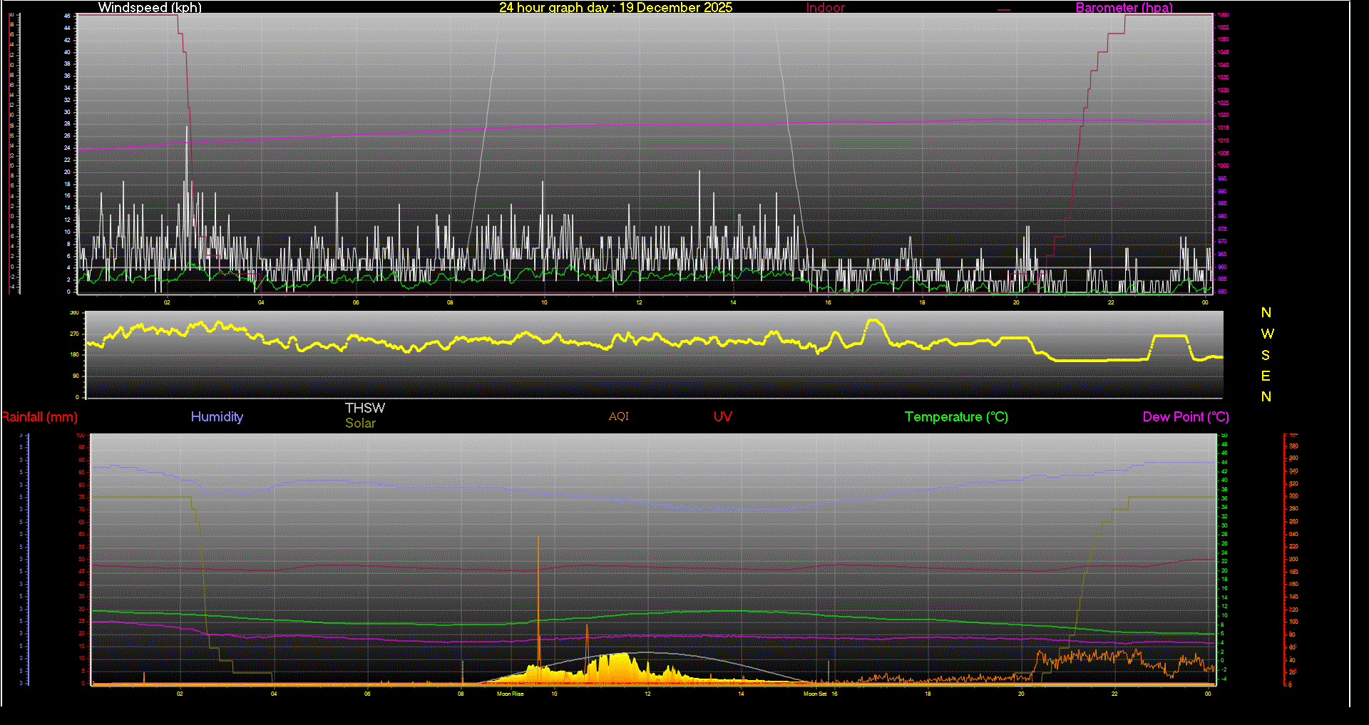Select the THSW legend label

(364, 408)
